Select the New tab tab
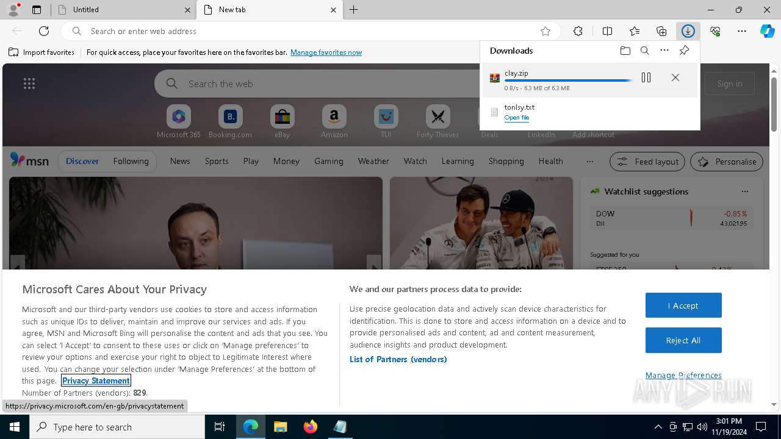 point(268,10)
